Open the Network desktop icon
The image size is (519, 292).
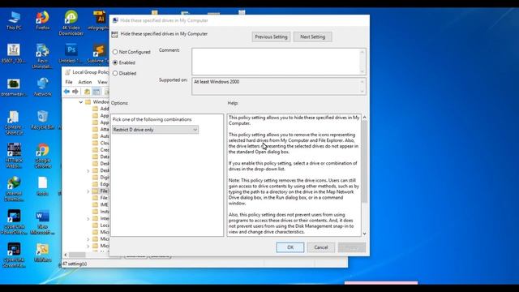(43, 87)
